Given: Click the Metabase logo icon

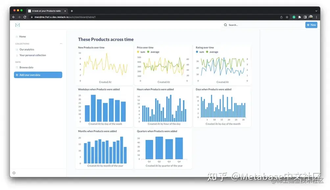Looking at the screenshot, I should point(17,25).
